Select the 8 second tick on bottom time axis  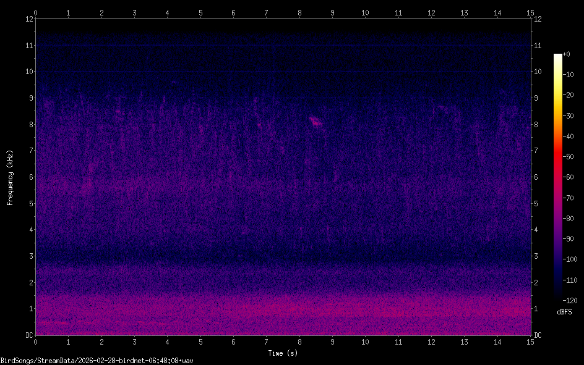[x=299, y=341]
